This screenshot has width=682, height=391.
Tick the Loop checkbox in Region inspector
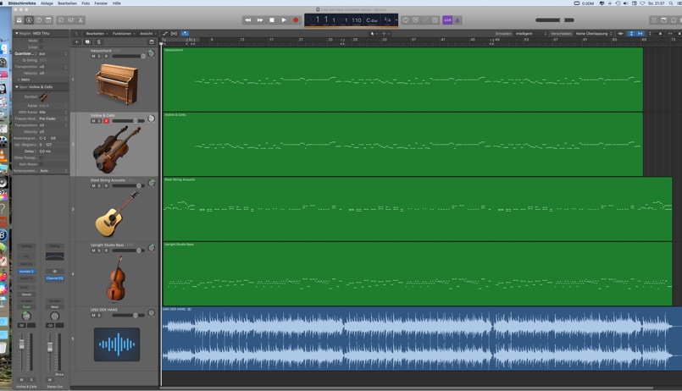41,47
